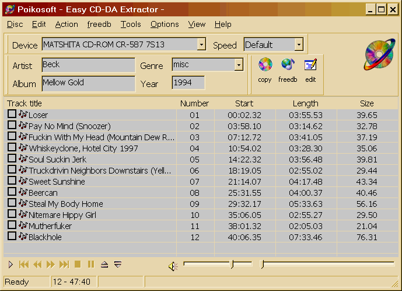402x291 pixels.
Task: Click music note icon for Soul Suckin Jerk
Action: [23, 159]
